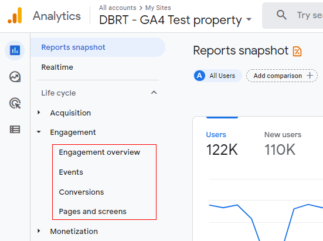Image resolution: width=323 pixels, height=241 pixels.
Task: Open the Events report
Action: (x=71, y=172)
